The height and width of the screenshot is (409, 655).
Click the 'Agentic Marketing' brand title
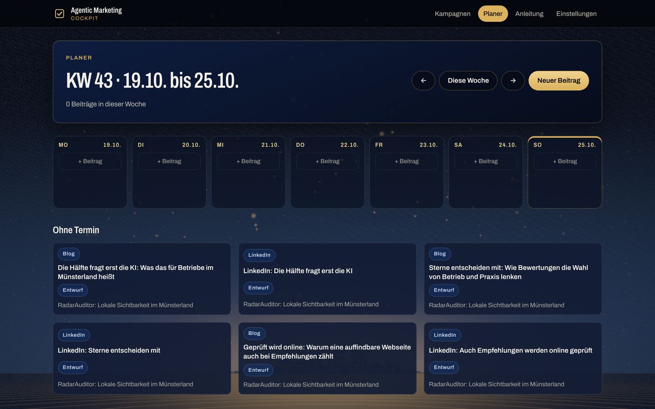(96, 10)
